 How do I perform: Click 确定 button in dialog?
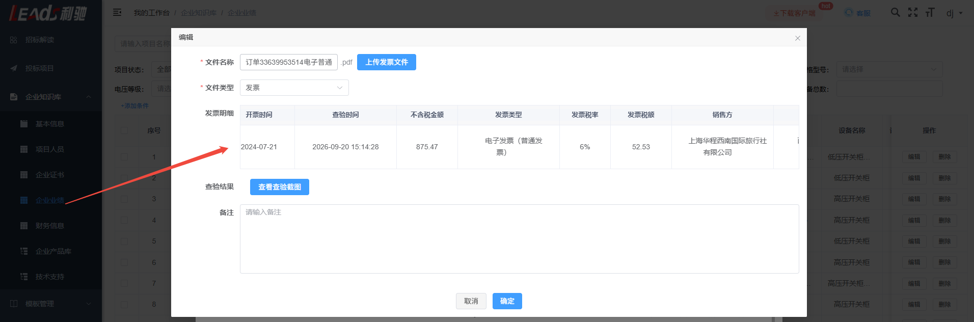click(x=507, y=301)
